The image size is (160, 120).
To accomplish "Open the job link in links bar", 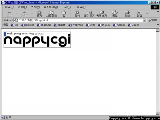I will point(14,25).
